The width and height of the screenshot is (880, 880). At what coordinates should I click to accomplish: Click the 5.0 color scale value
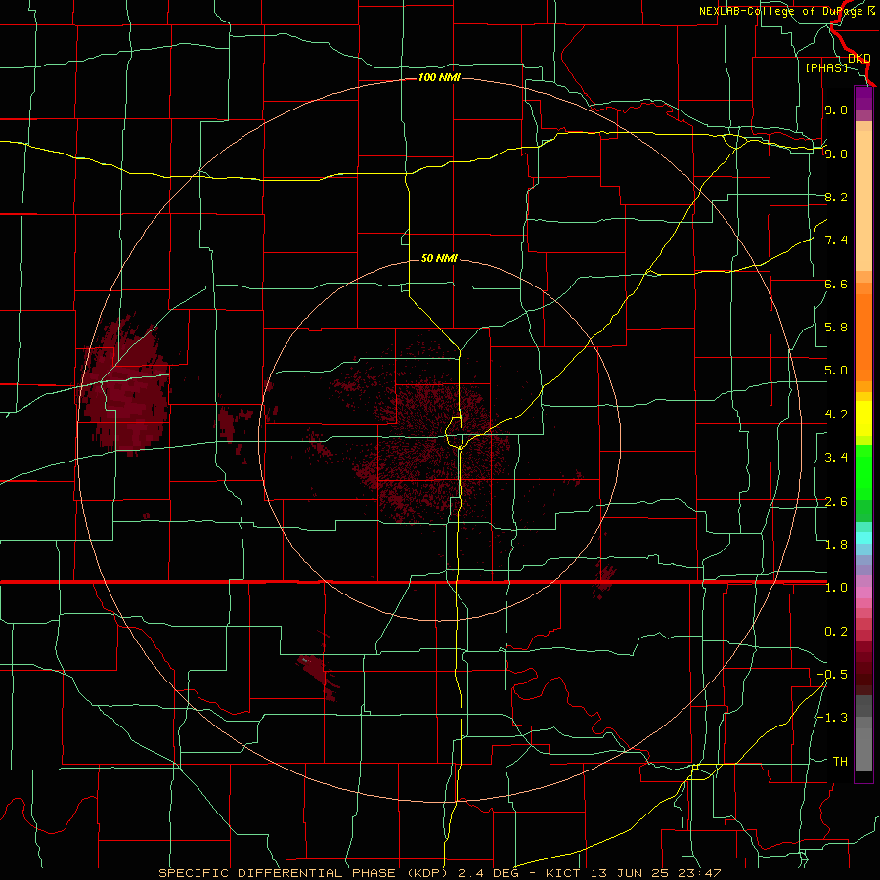[x=836, y=371]
